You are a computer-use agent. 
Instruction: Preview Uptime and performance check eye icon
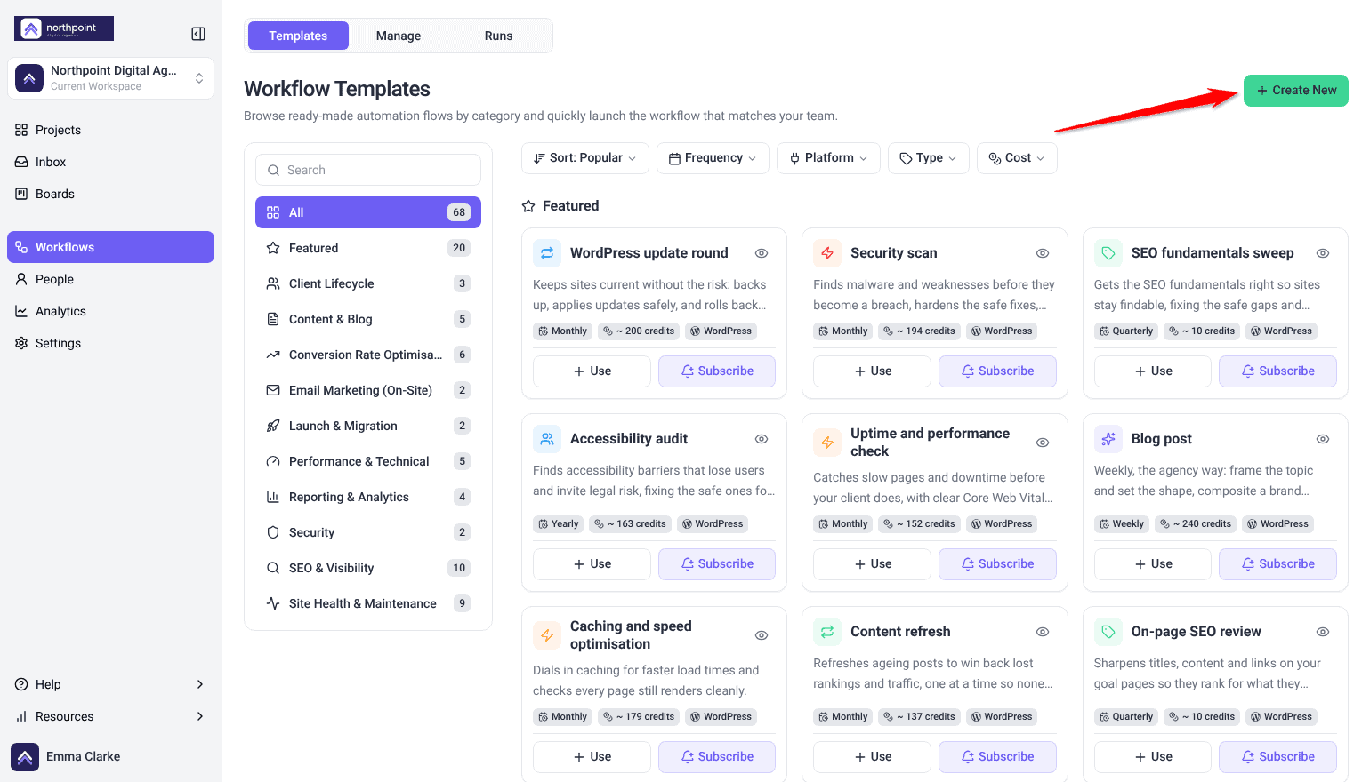click(x=1043, y=443)
